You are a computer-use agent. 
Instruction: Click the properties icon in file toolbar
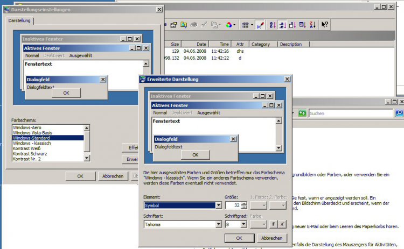coord(173,25)
